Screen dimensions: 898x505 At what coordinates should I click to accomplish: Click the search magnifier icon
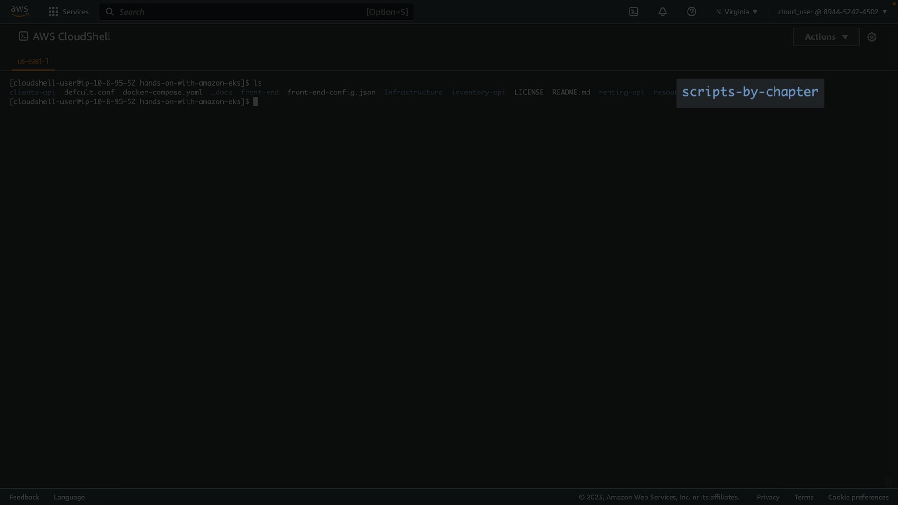(109, 12)
